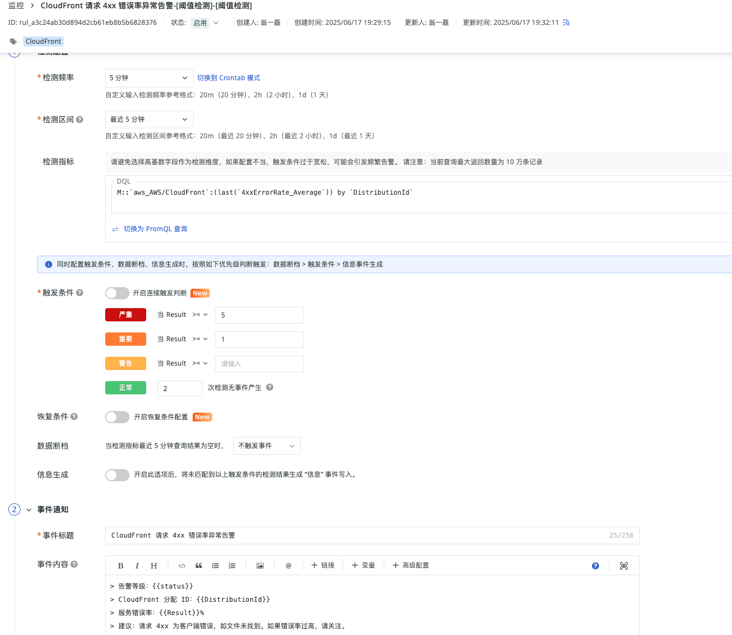Go to 监控 in the breadcrumb
Image resolution: width=732 pixels, height=635 pixels.
point(16,6)
